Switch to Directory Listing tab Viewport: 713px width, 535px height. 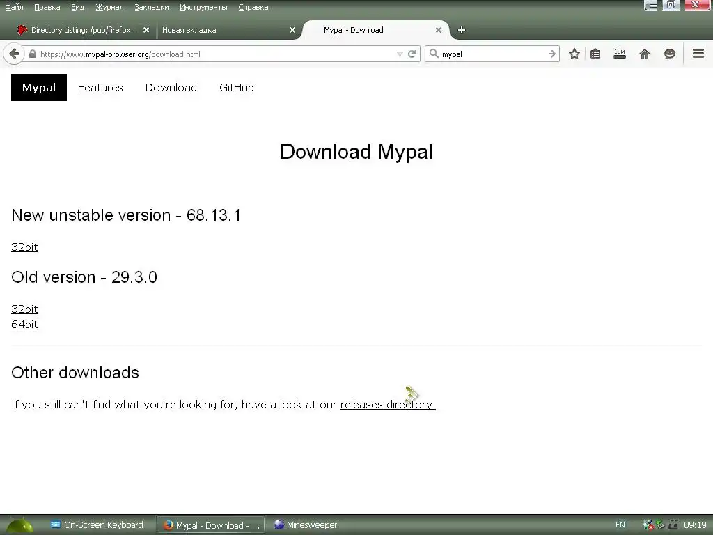(84, 30)
